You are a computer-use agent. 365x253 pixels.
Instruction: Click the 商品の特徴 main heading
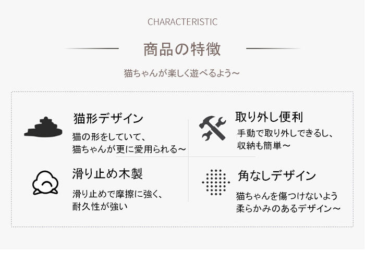[x=182, y=49]
